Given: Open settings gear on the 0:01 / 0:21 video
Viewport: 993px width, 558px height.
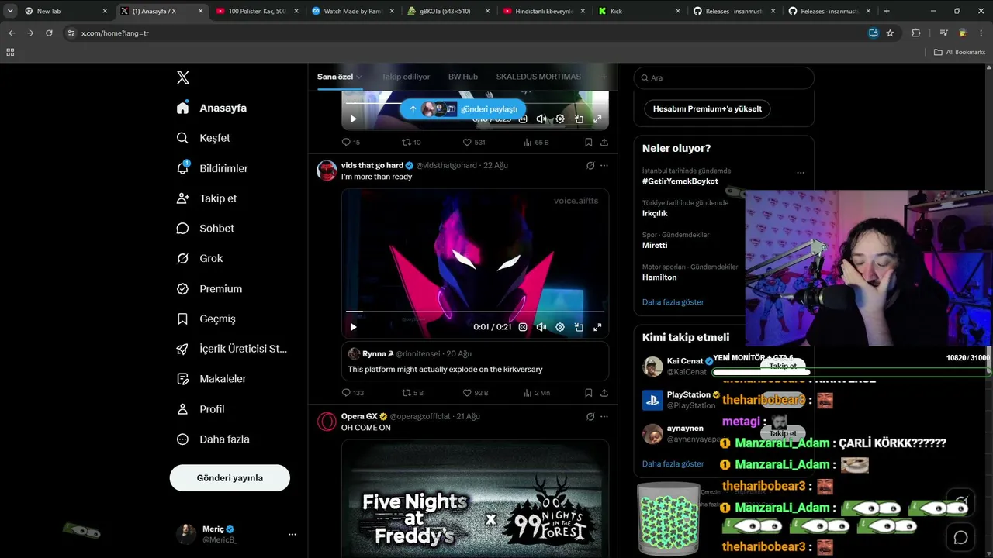Looking at the screenshot, I should tap(560, 327).
